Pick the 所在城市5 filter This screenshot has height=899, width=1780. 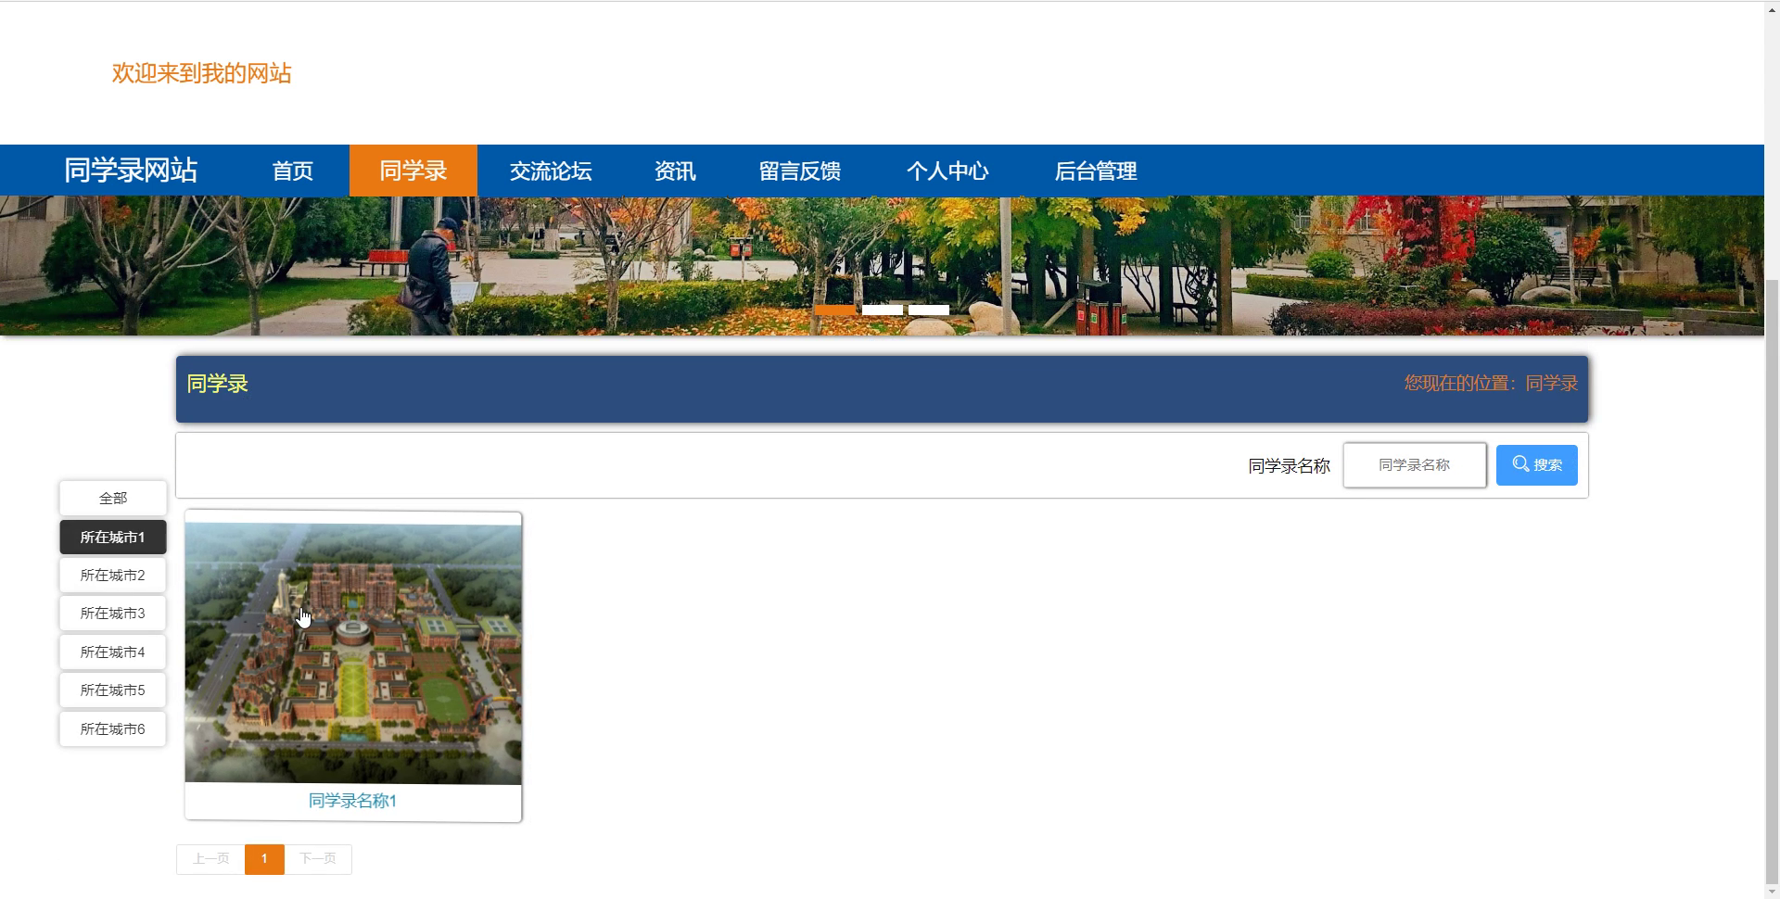pos(113,690)
